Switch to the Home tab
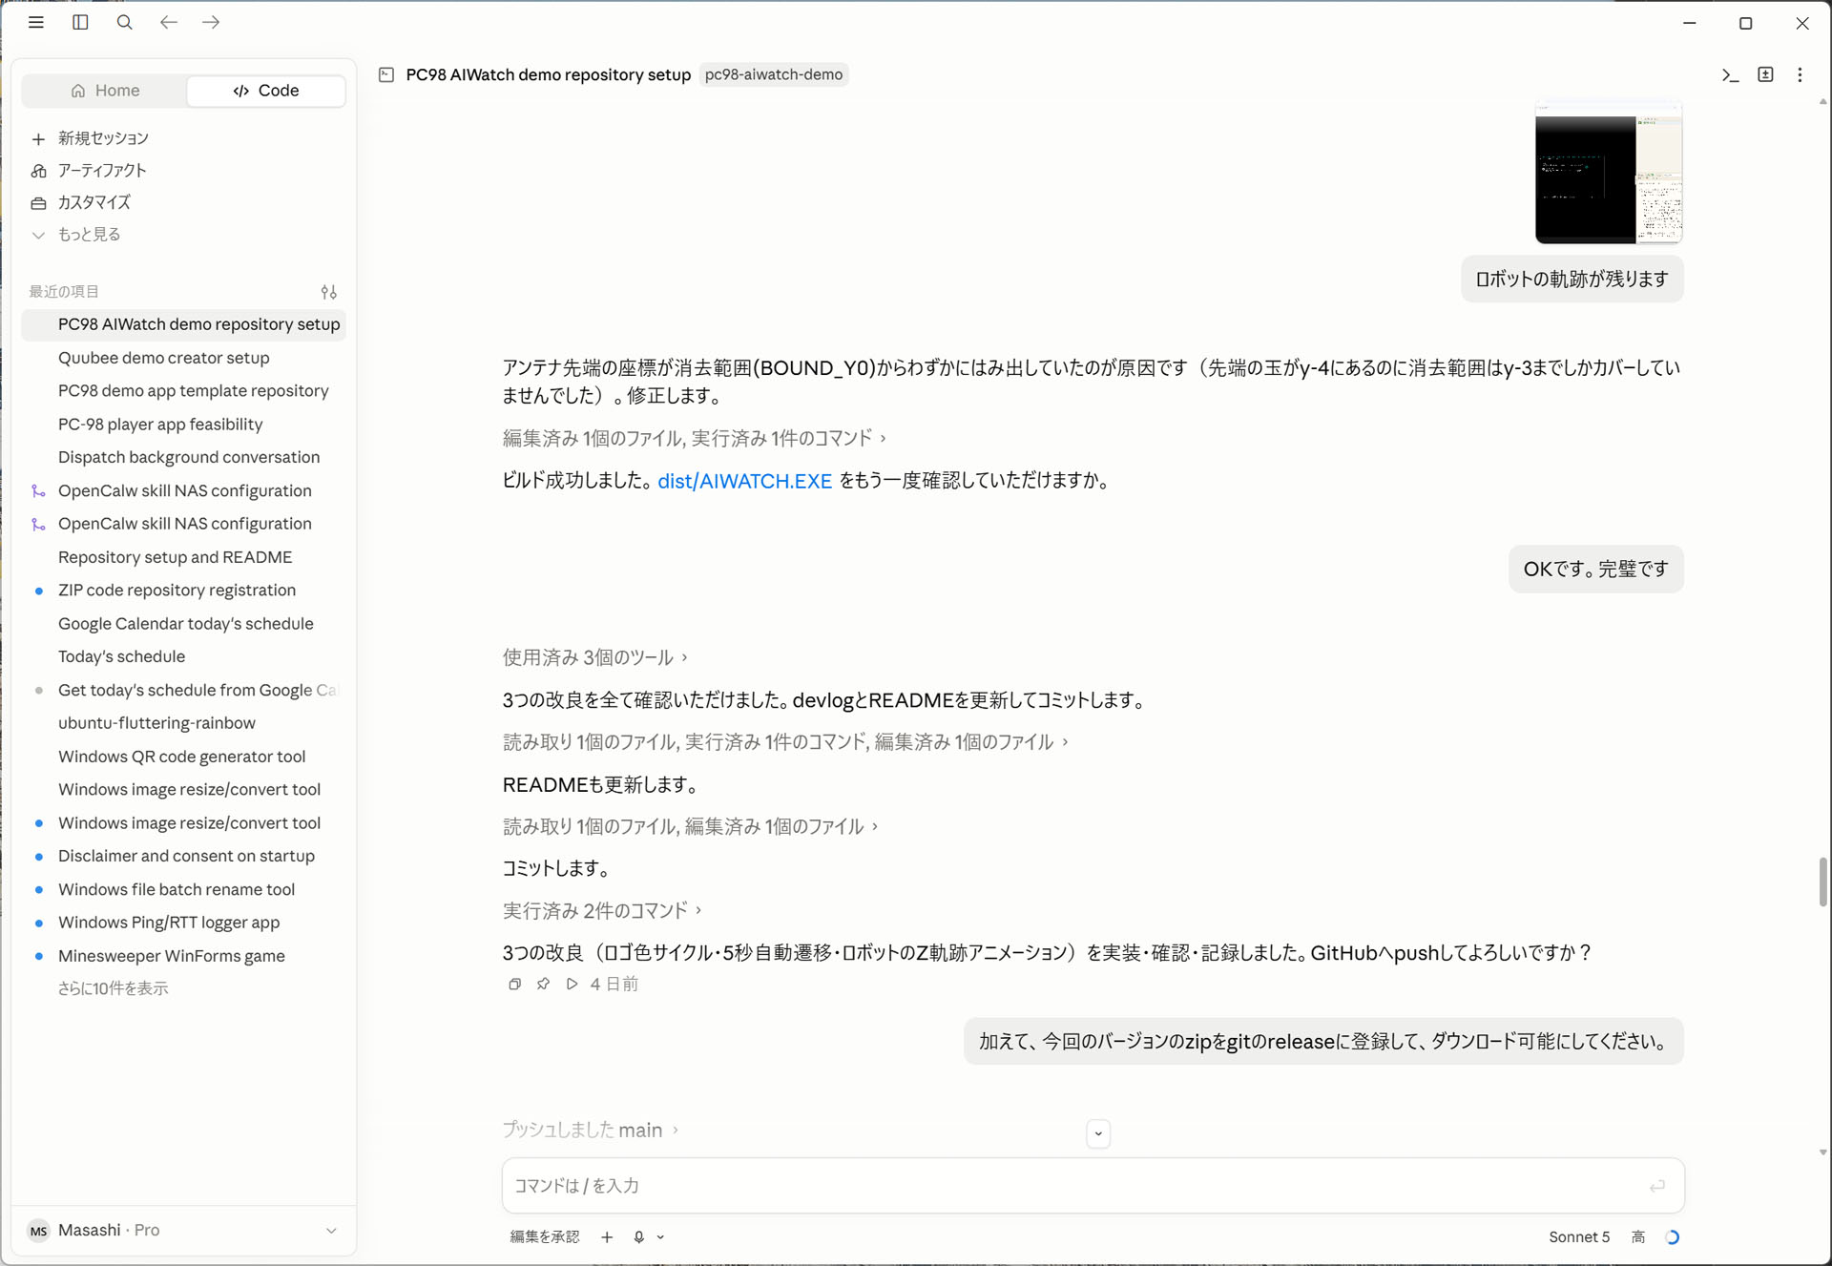1832x1266 pixels. [x=105, y=91]
